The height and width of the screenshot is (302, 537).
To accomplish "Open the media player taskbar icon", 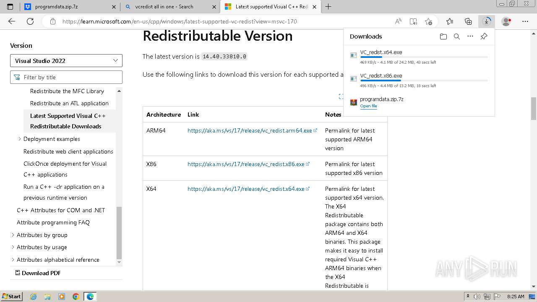I will 62,297.
